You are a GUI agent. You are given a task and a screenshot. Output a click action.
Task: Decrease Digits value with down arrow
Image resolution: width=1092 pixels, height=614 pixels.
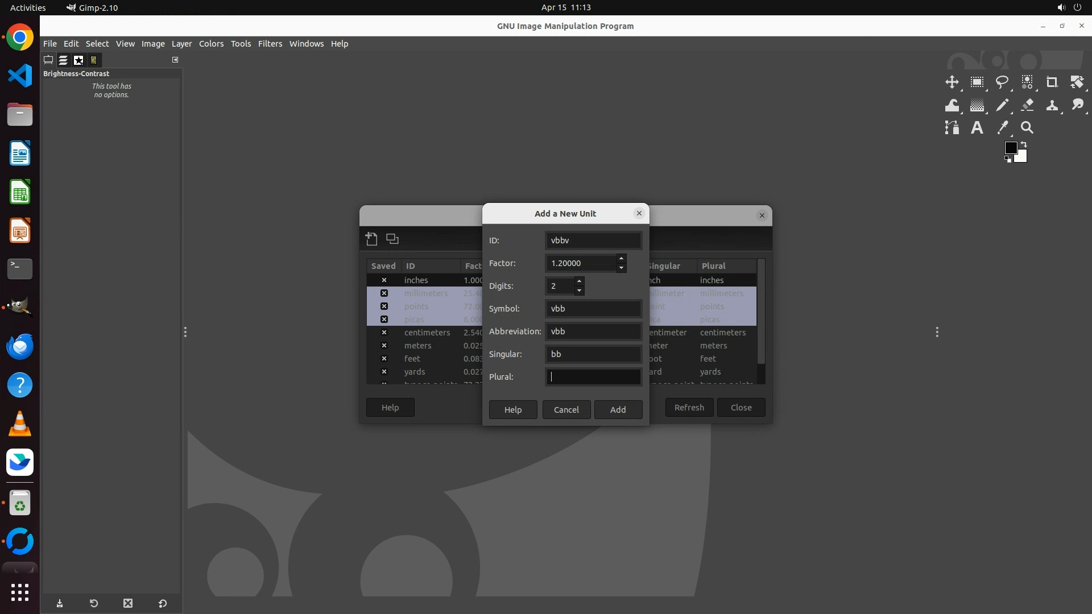(x=579, y=291)
